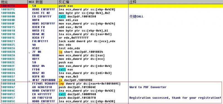Click the 反汇编 column header
This screenshot has height=104, width=223.
tap(93, 2)
